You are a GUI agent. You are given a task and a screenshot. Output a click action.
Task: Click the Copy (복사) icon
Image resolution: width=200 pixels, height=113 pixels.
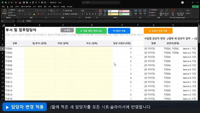[x=9, y=13]
